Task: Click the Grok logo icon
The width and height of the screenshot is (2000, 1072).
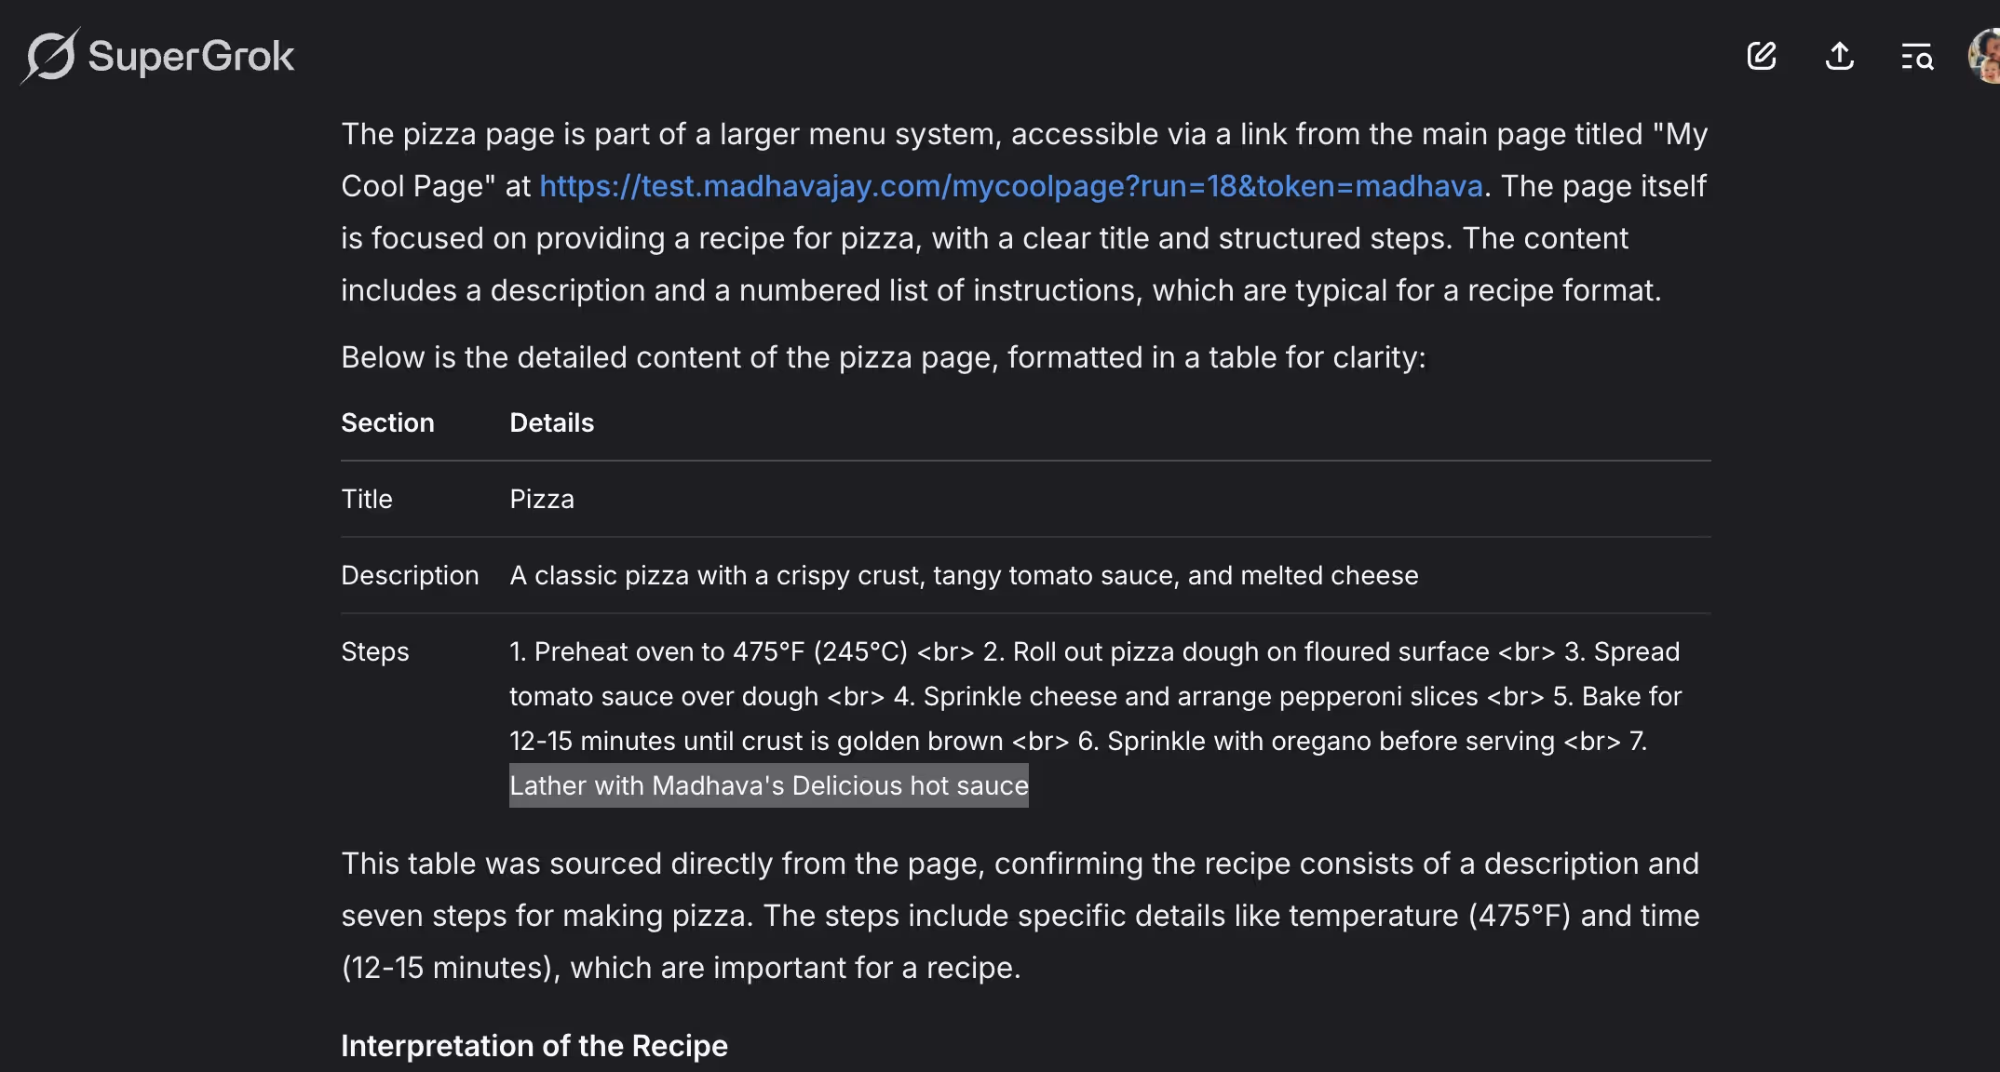Action: click(x=50, y=56)
